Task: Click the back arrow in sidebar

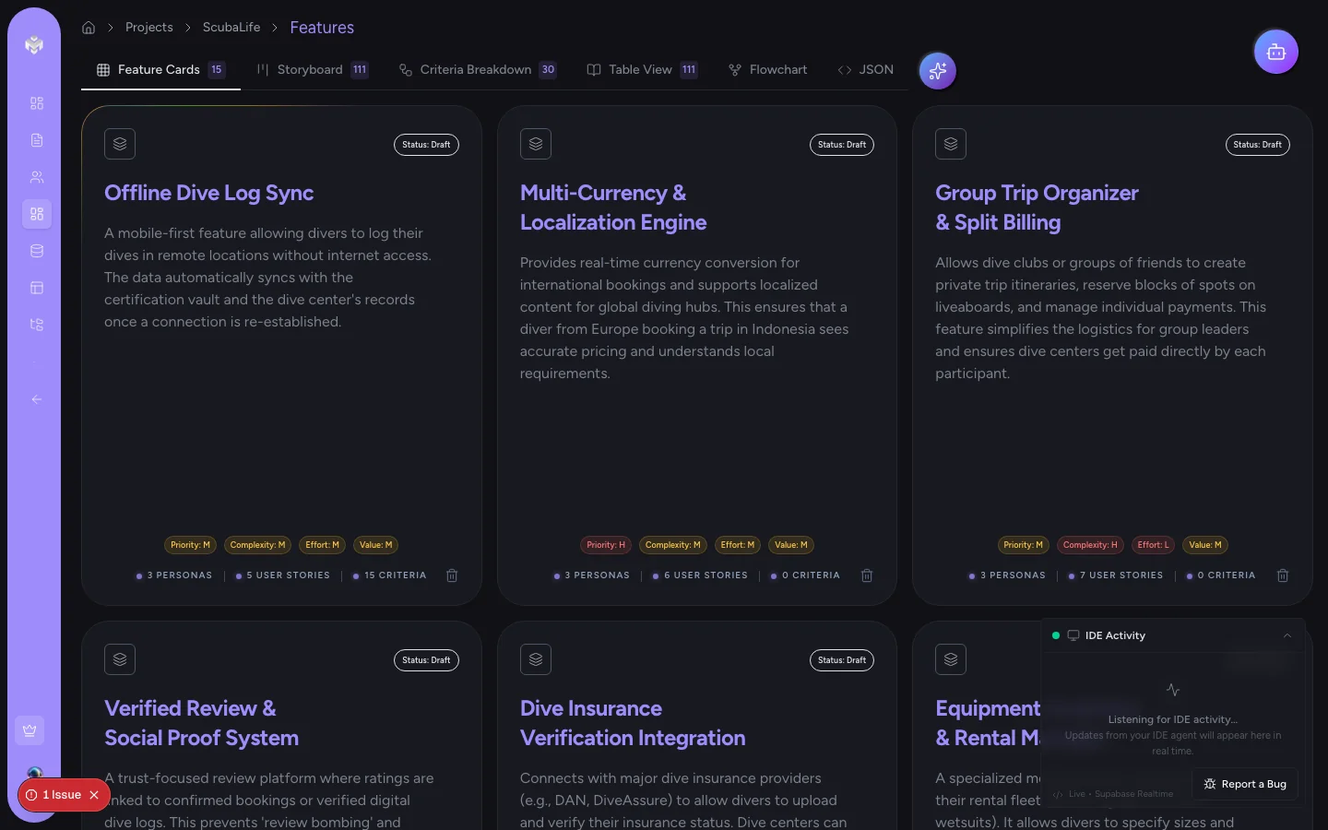Action: (x=37, y=399)
